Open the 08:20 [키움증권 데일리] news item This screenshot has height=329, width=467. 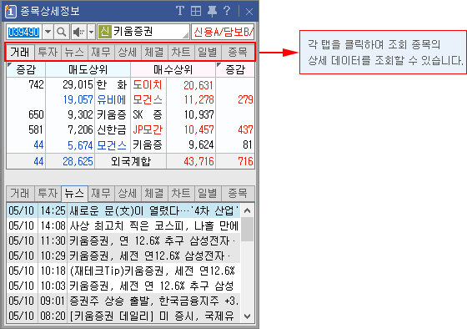pos(123,316)
